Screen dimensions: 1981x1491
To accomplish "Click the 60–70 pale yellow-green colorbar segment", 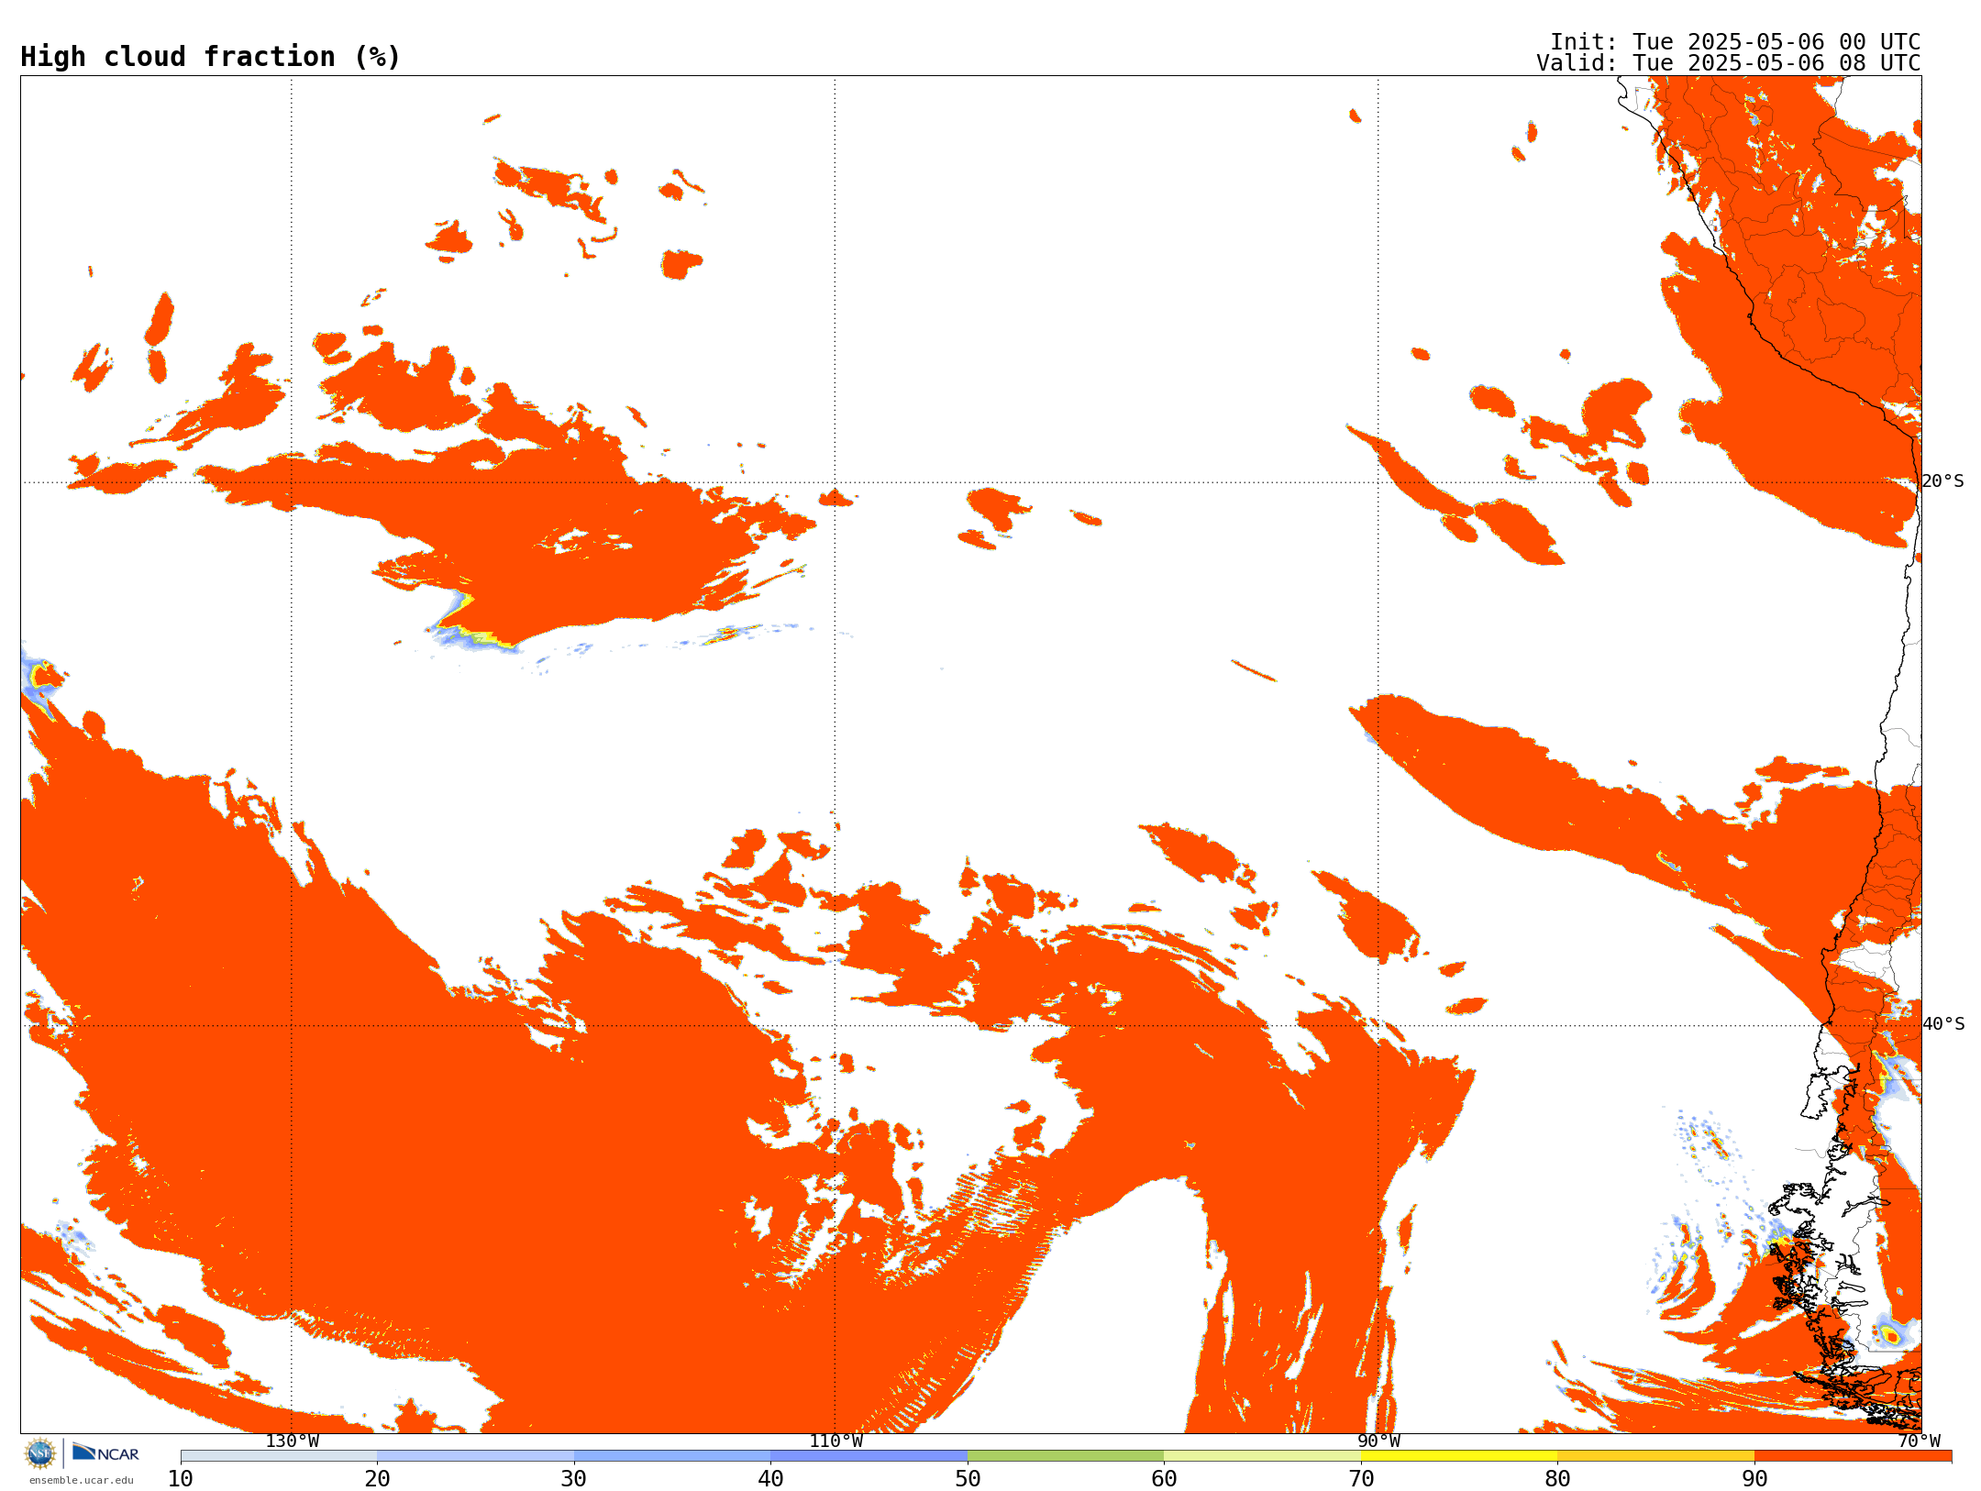I will [1262, 1456].
